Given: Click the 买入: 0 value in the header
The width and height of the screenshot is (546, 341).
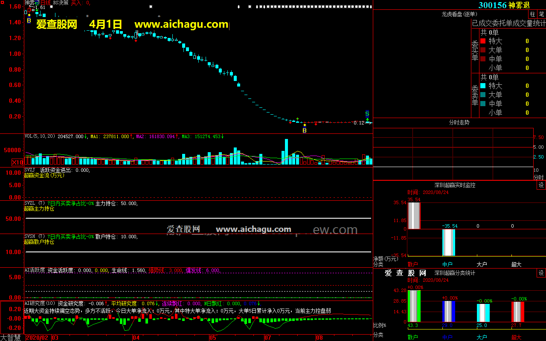Looking at the screenshot, I should tap(80, 3).
